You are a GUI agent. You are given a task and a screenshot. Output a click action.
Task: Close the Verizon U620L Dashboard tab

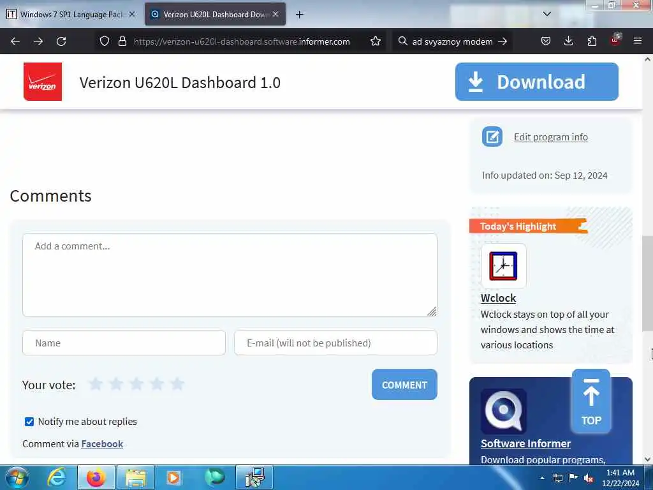click(x=275, y=14)
